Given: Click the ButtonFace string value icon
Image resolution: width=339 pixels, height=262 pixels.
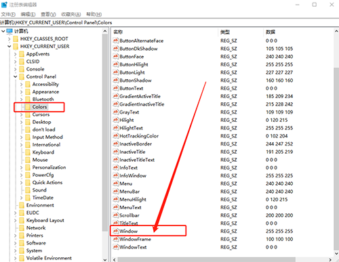Looking at the screenshot, I should click(116, 56).
